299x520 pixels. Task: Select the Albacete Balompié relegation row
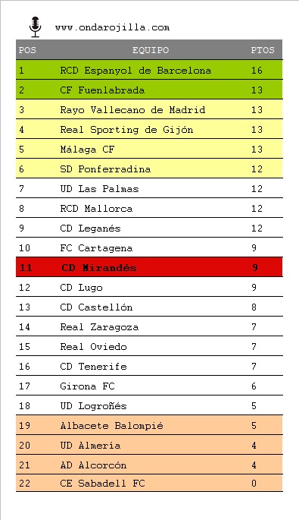149,425
